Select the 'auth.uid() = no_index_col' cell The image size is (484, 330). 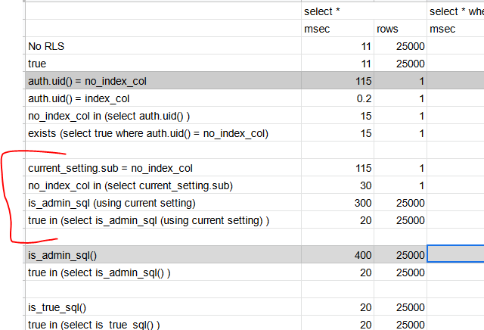coord(163,81)
